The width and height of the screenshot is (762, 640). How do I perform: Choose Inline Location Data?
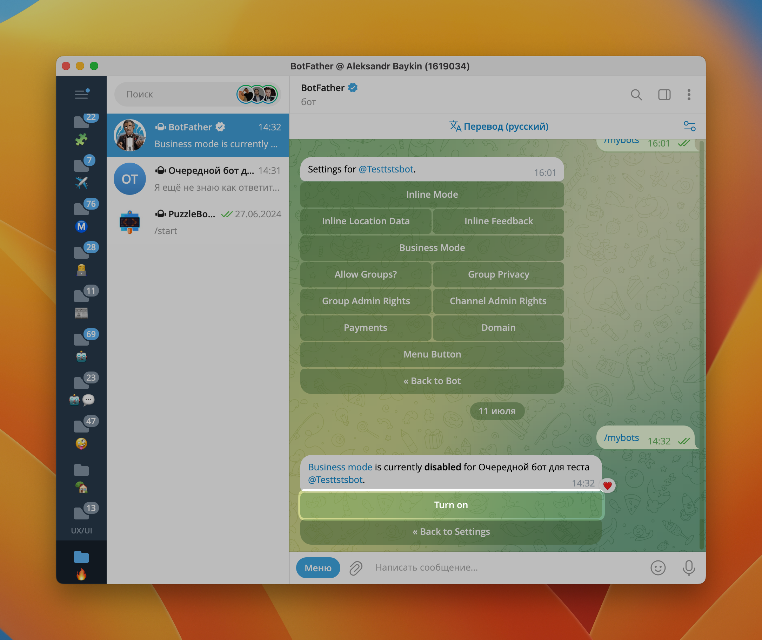366,221
